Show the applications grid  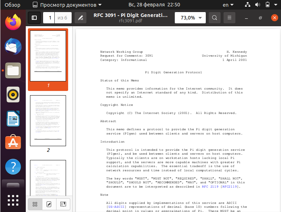pos(13,200)
